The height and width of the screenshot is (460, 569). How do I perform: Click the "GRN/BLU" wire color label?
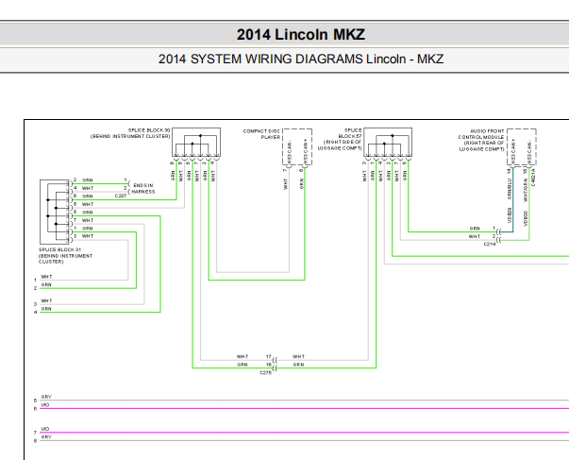pyautogui.click(x=510, y=189)
